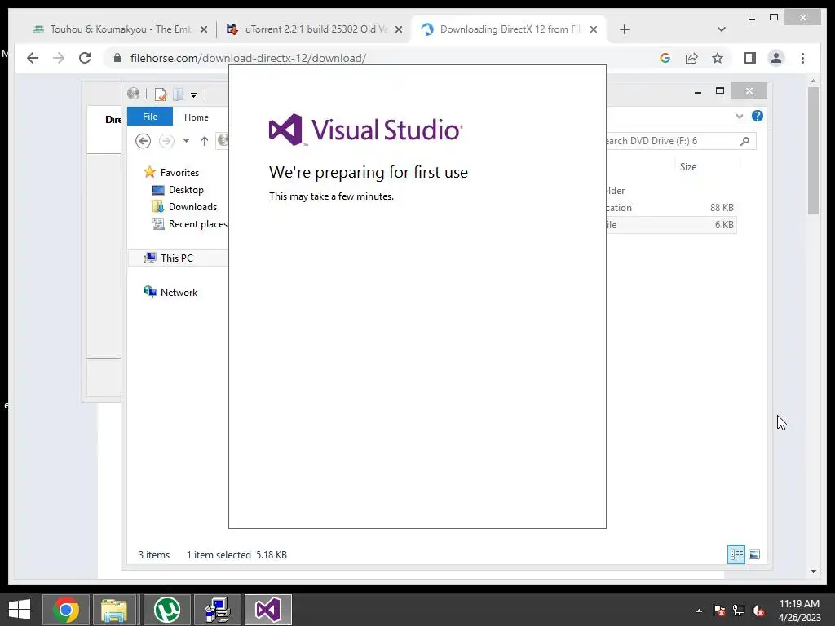
Task: Switch to the uTorrent 2.2.1 browser tab
Action: [314, 29]
